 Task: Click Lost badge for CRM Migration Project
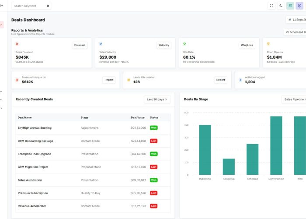click(x=153, y=167)
